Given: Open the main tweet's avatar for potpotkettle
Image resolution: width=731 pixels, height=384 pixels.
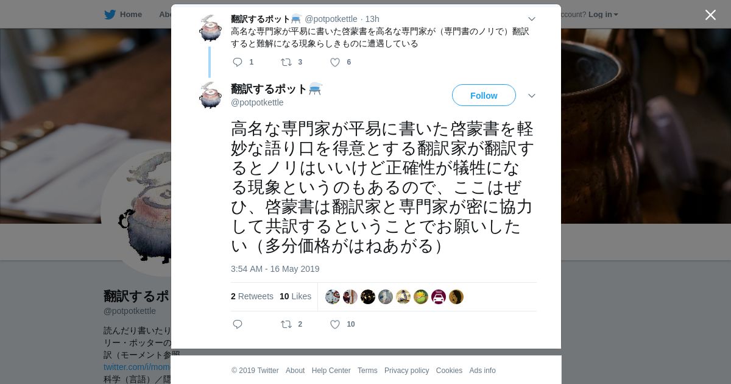Looking at the screenshot, I should coord(210,95).
